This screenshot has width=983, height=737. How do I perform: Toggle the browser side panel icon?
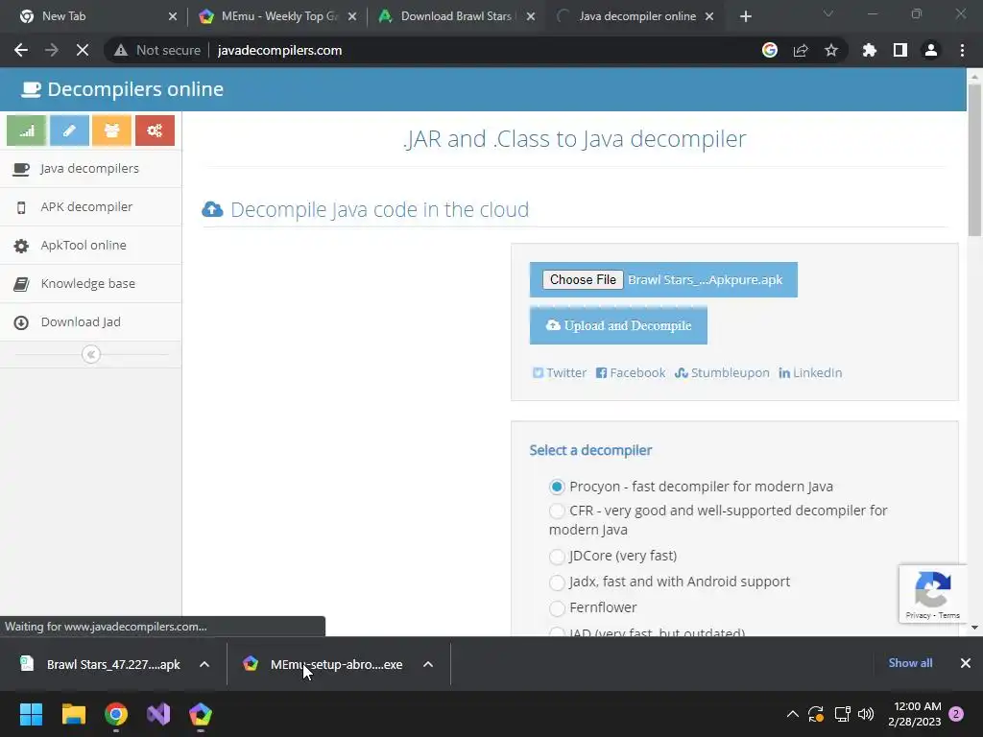pyautogui.click(x=900, y=50)
